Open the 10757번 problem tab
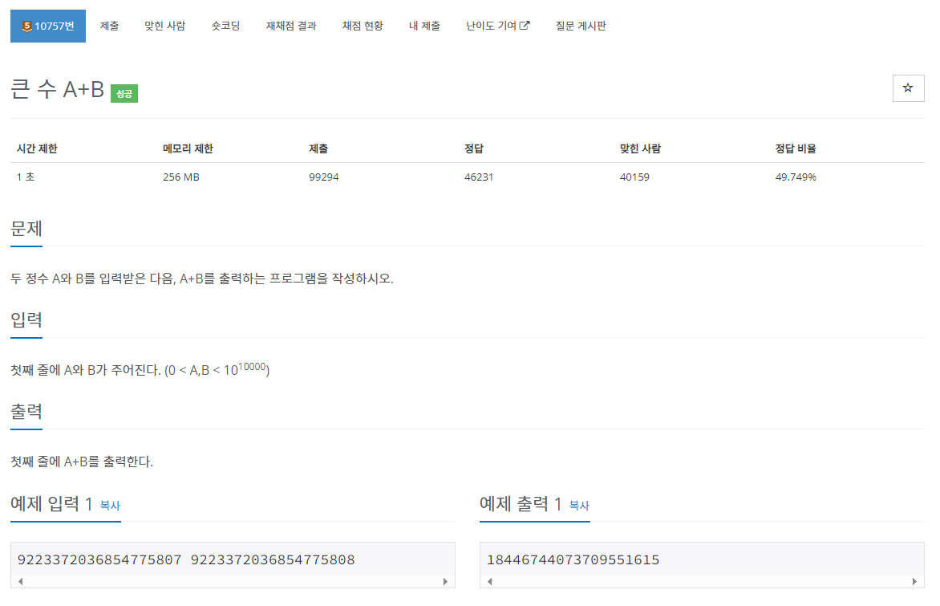 pyautogui.click(x=48, y=26)
